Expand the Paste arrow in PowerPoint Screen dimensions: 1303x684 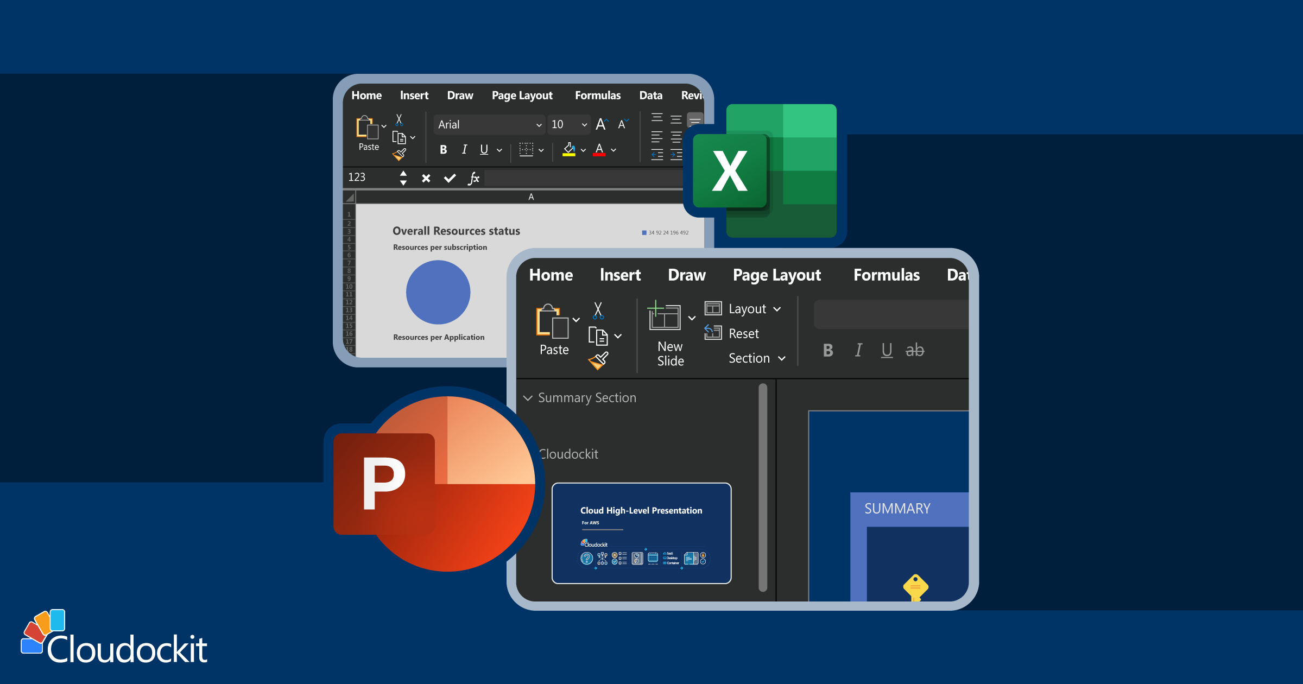pos(576,320)
